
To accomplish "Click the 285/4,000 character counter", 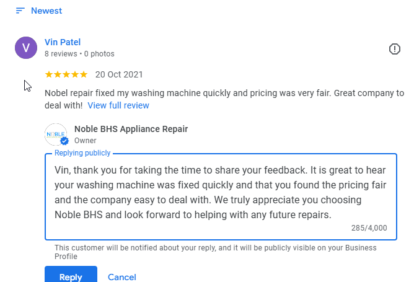I will pyautogui.click(x=369, y=228).
